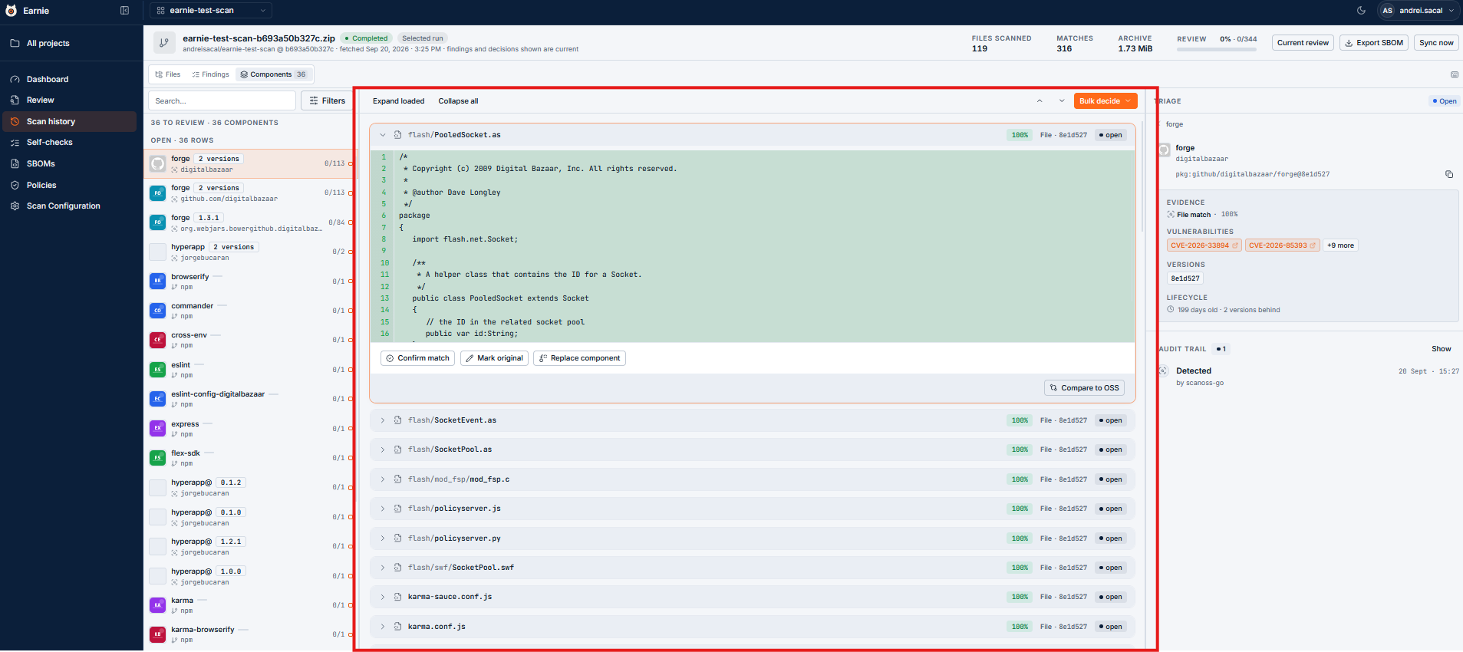The width and height of the screenshot is (1463, 652).
Task: Select karma-browserify component icon
Action: [x=157, y=634]
